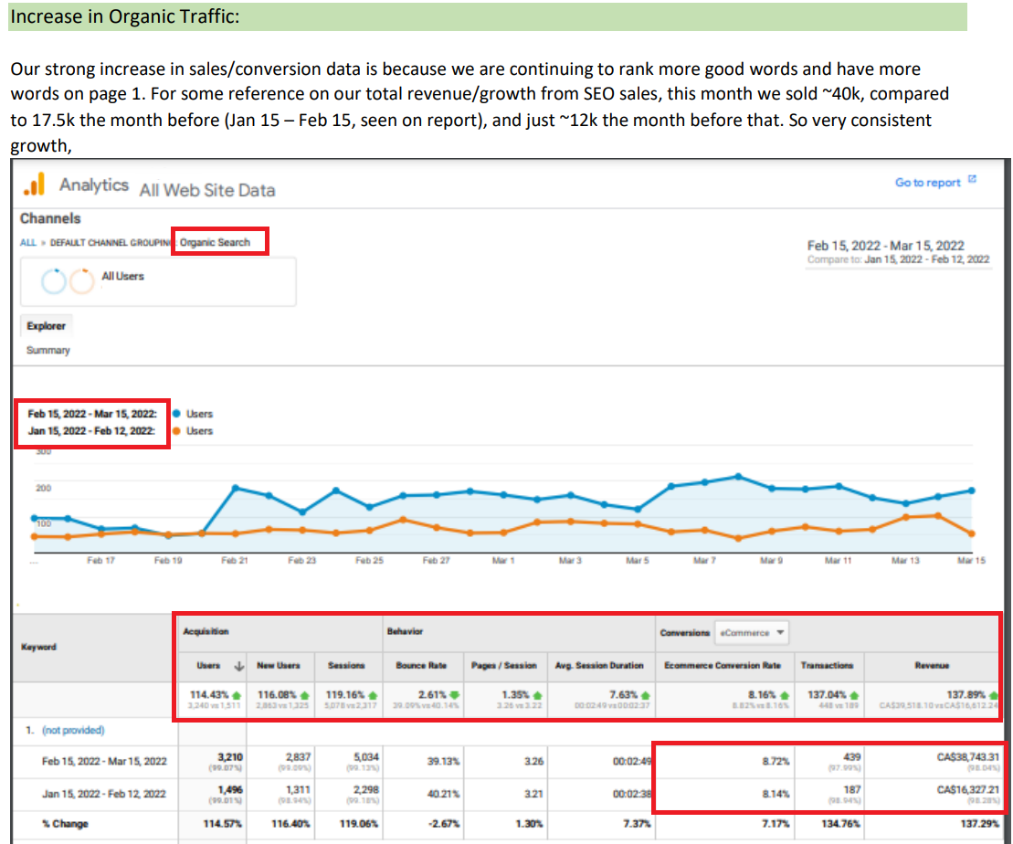Screen dimensions: 1013x844
Task: Click the Google Analytics logo icon
Action: pyautogui.click(x=34, y=185)
